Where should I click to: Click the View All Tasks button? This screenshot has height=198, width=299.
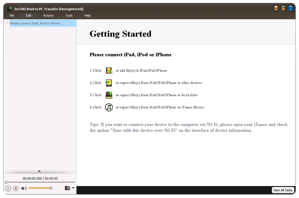point(283,190)
